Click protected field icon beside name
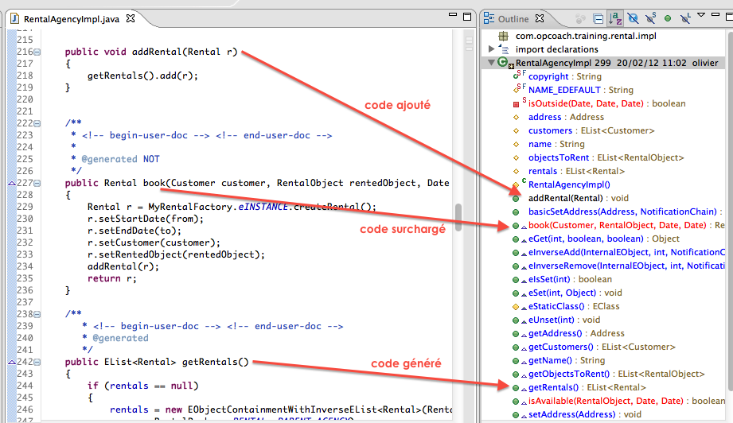This screenshot has height=423, width=733. tap(516, 144)
